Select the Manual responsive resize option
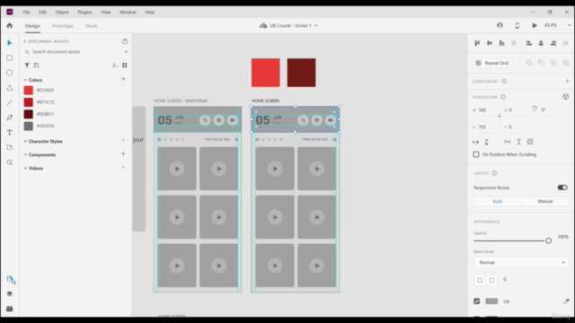The height and width of the screenshot is (323, 575). 545,201
